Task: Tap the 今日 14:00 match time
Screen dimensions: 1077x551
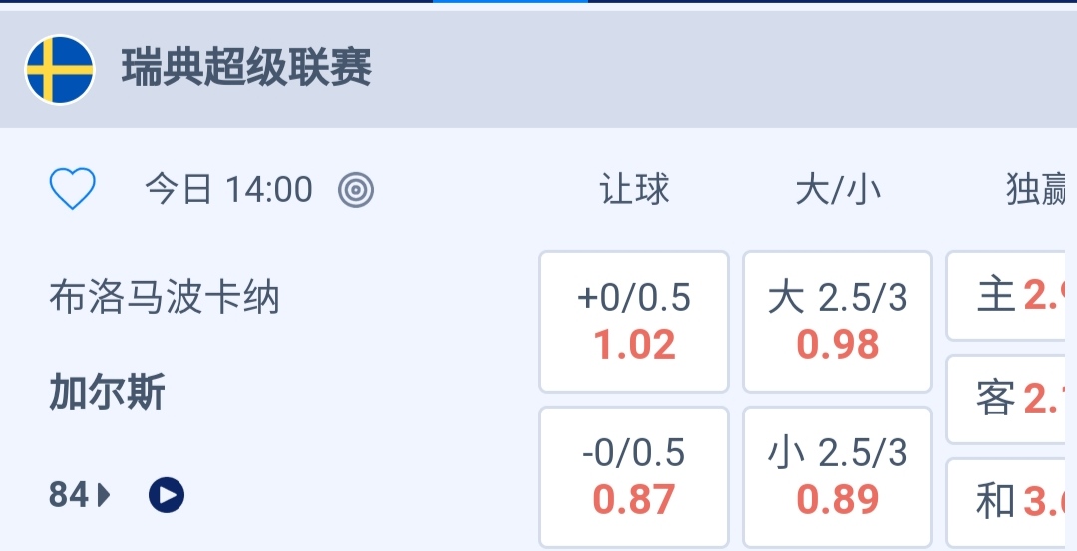Action: click(228, 189)
